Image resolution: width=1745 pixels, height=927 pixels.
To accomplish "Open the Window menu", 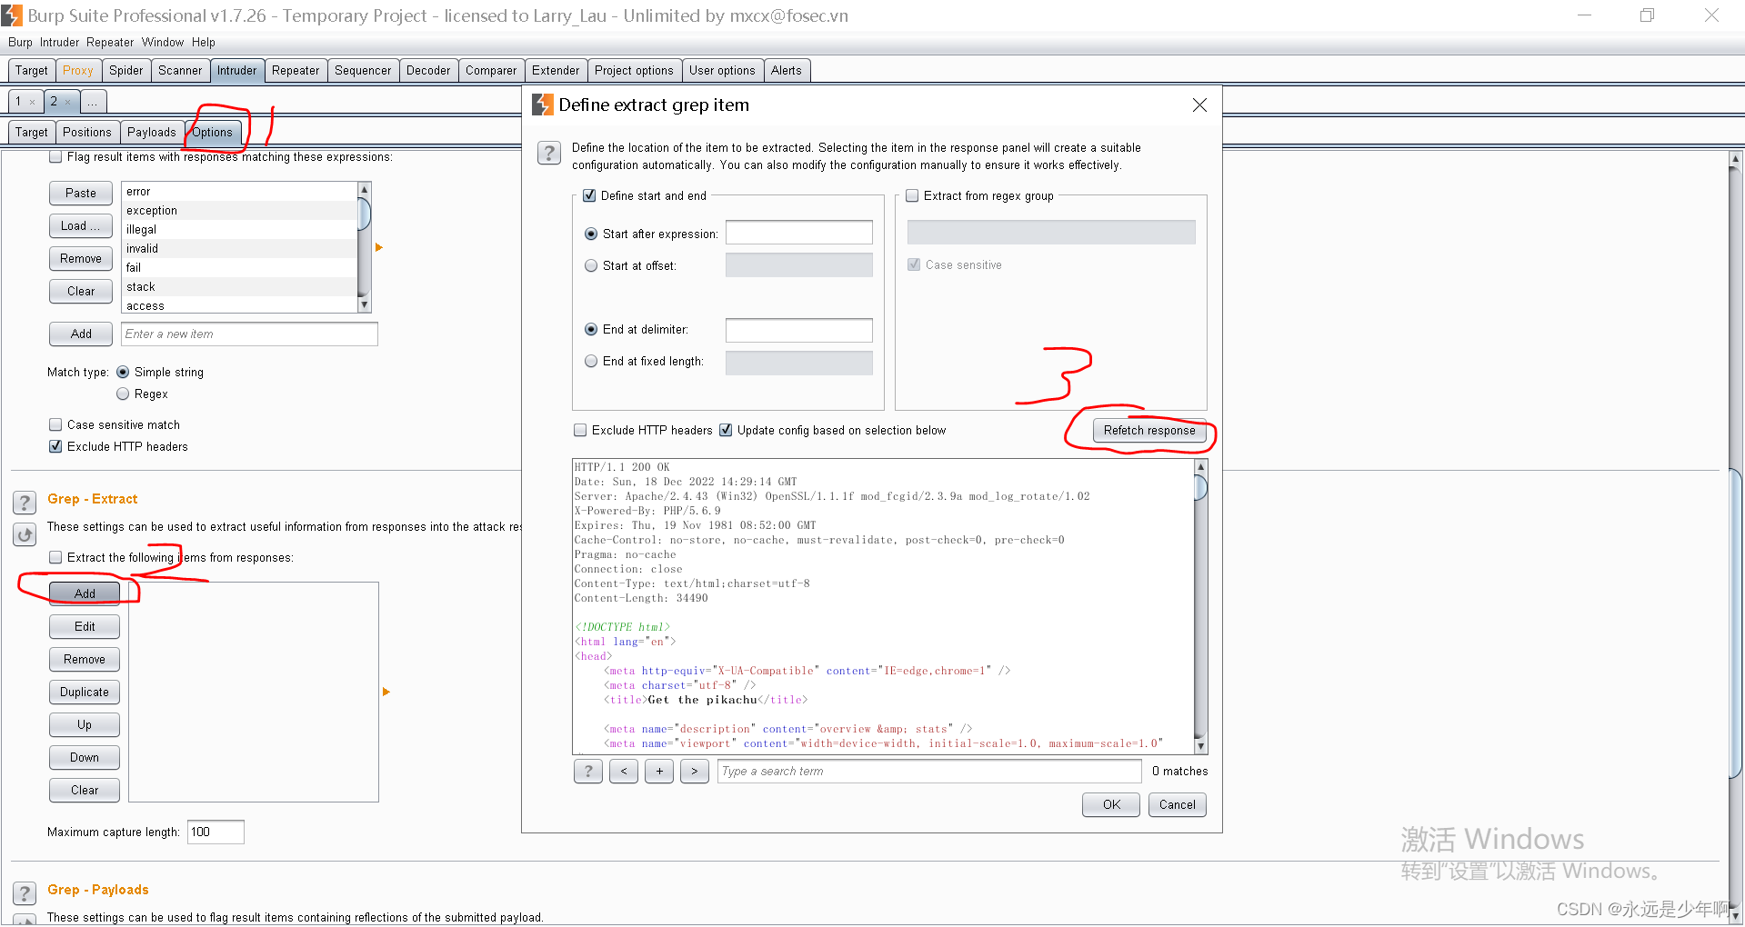I will [x=163, y=42].
